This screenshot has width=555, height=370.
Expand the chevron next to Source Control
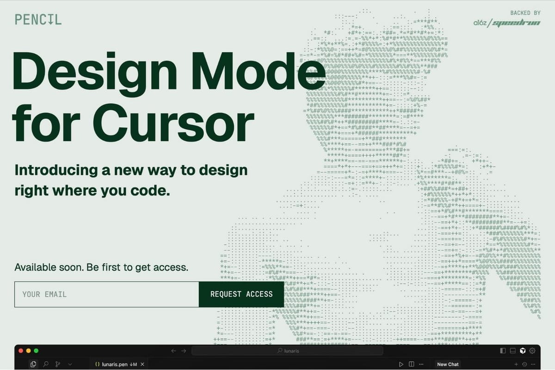(70, 364)
